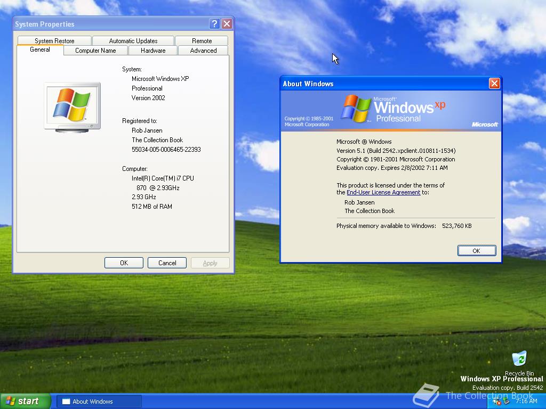Open the Hardware tab
The width and height of the screenshot is (546, 409).
[153, 51]
